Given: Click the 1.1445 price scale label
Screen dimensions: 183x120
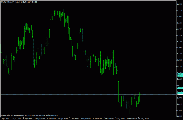Looking at the screenshot, I should point(180,48).
